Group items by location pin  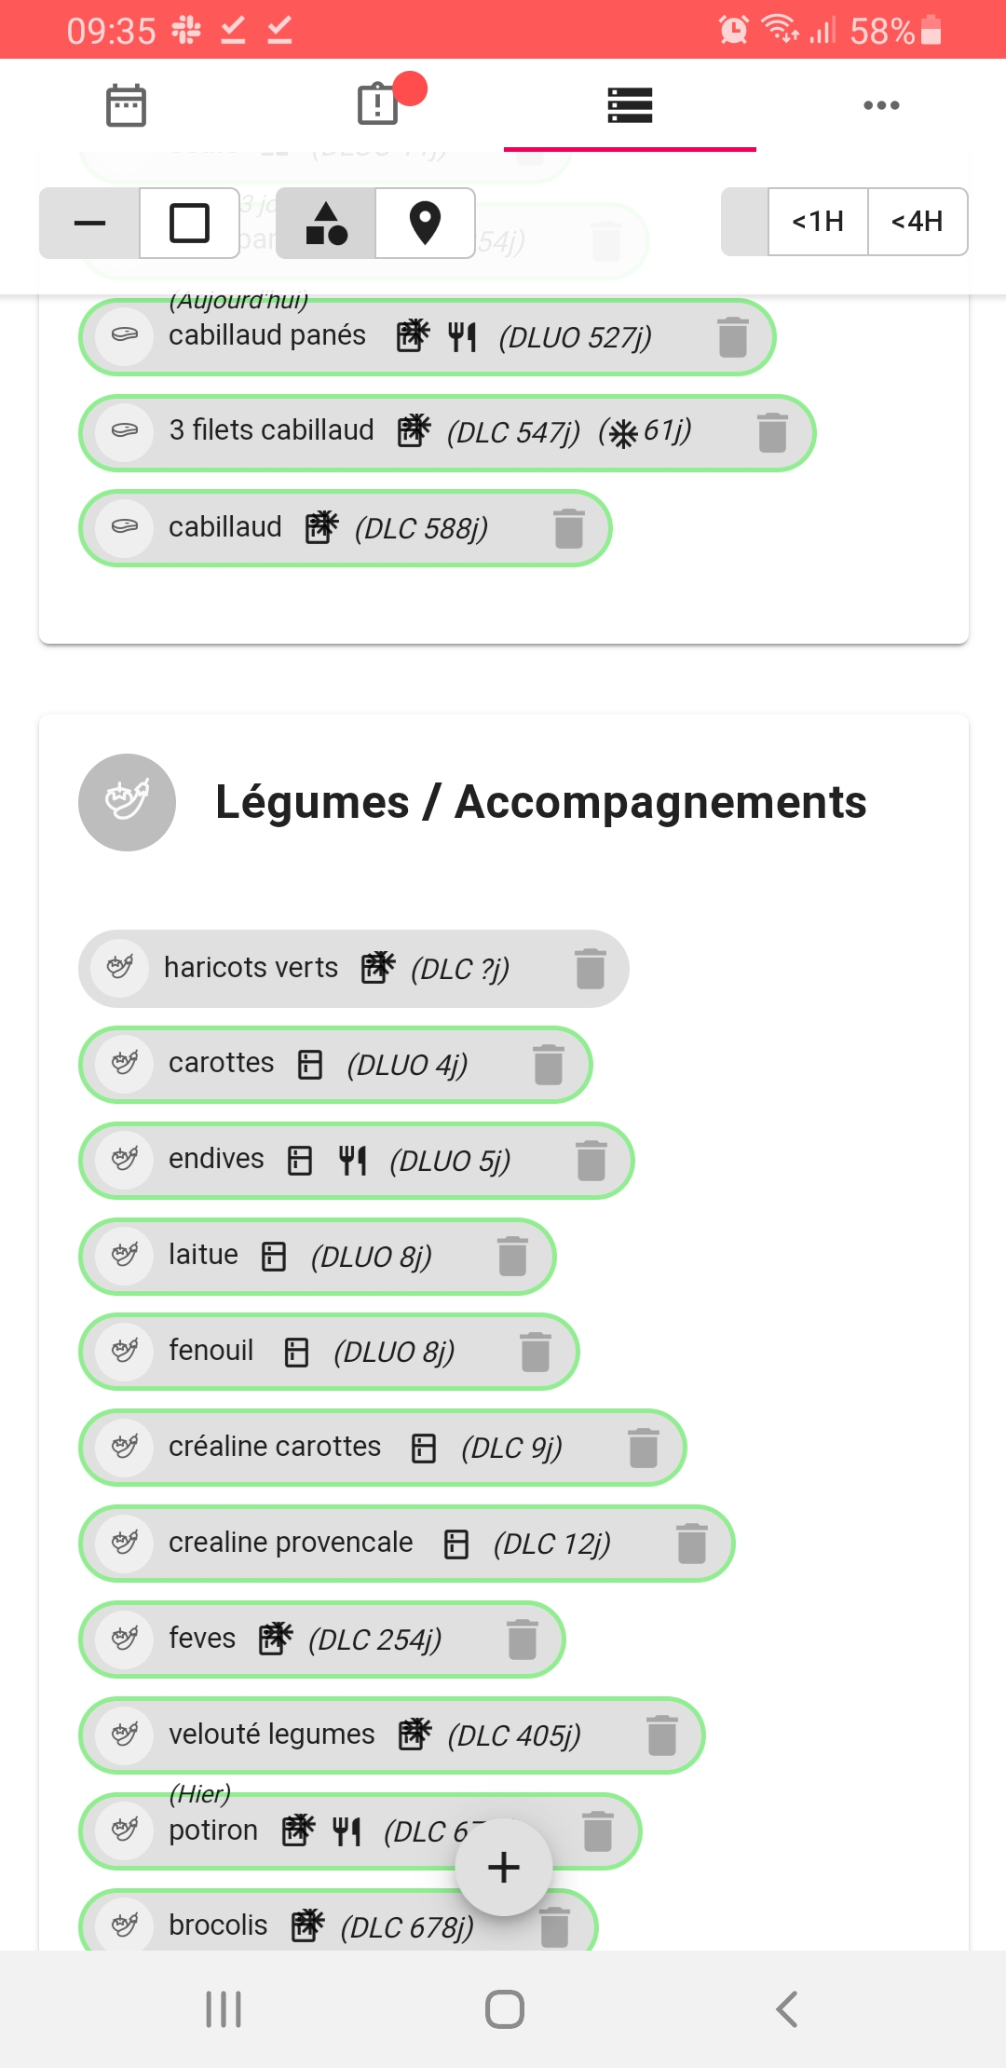426,223
